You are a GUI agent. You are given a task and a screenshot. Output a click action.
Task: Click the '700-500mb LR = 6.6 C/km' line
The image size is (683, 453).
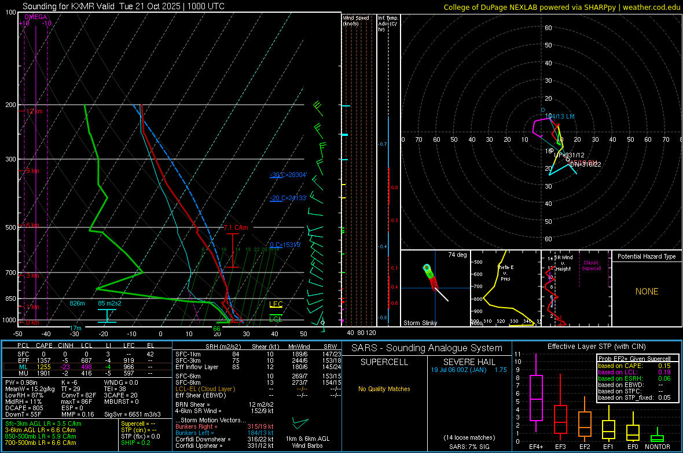pyautogui.click(x=41, y=443)
